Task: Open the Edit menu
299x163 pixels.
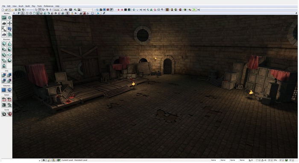Action: [9, 6]
